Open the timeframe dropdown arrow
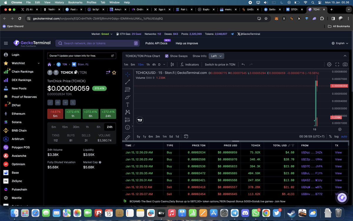The width and height of the screenshot is (353, 221). (x=164, y=65)
